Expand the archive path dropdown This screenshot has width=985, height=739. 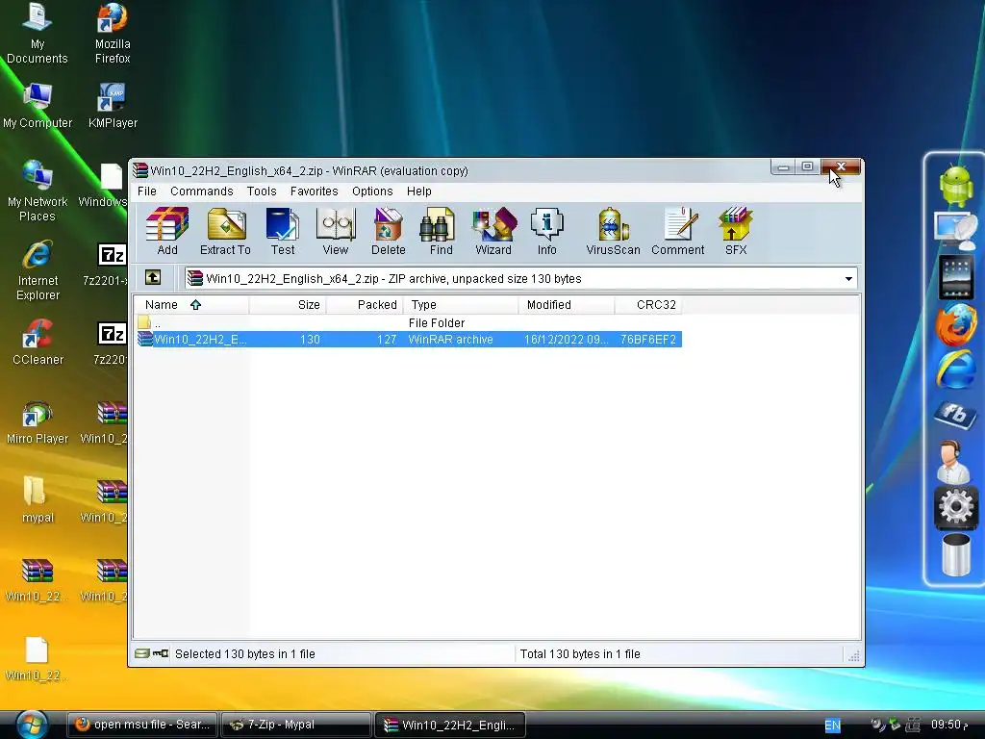tap(848, 278)
